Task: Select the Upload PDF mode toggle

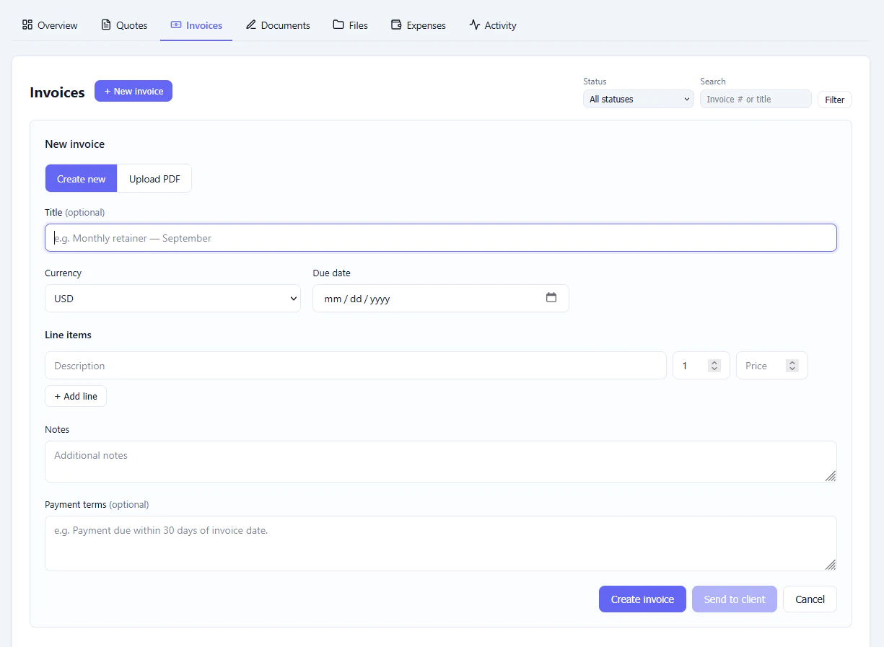Action: 154,179
